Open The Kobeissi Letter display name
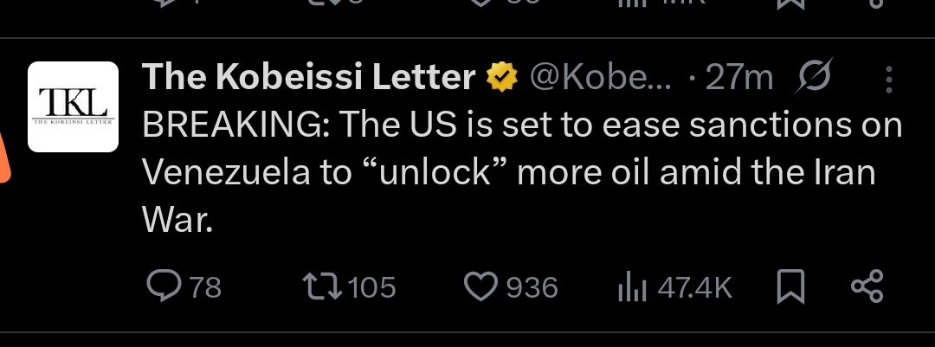935x347 pixels. tap(308, 79)
